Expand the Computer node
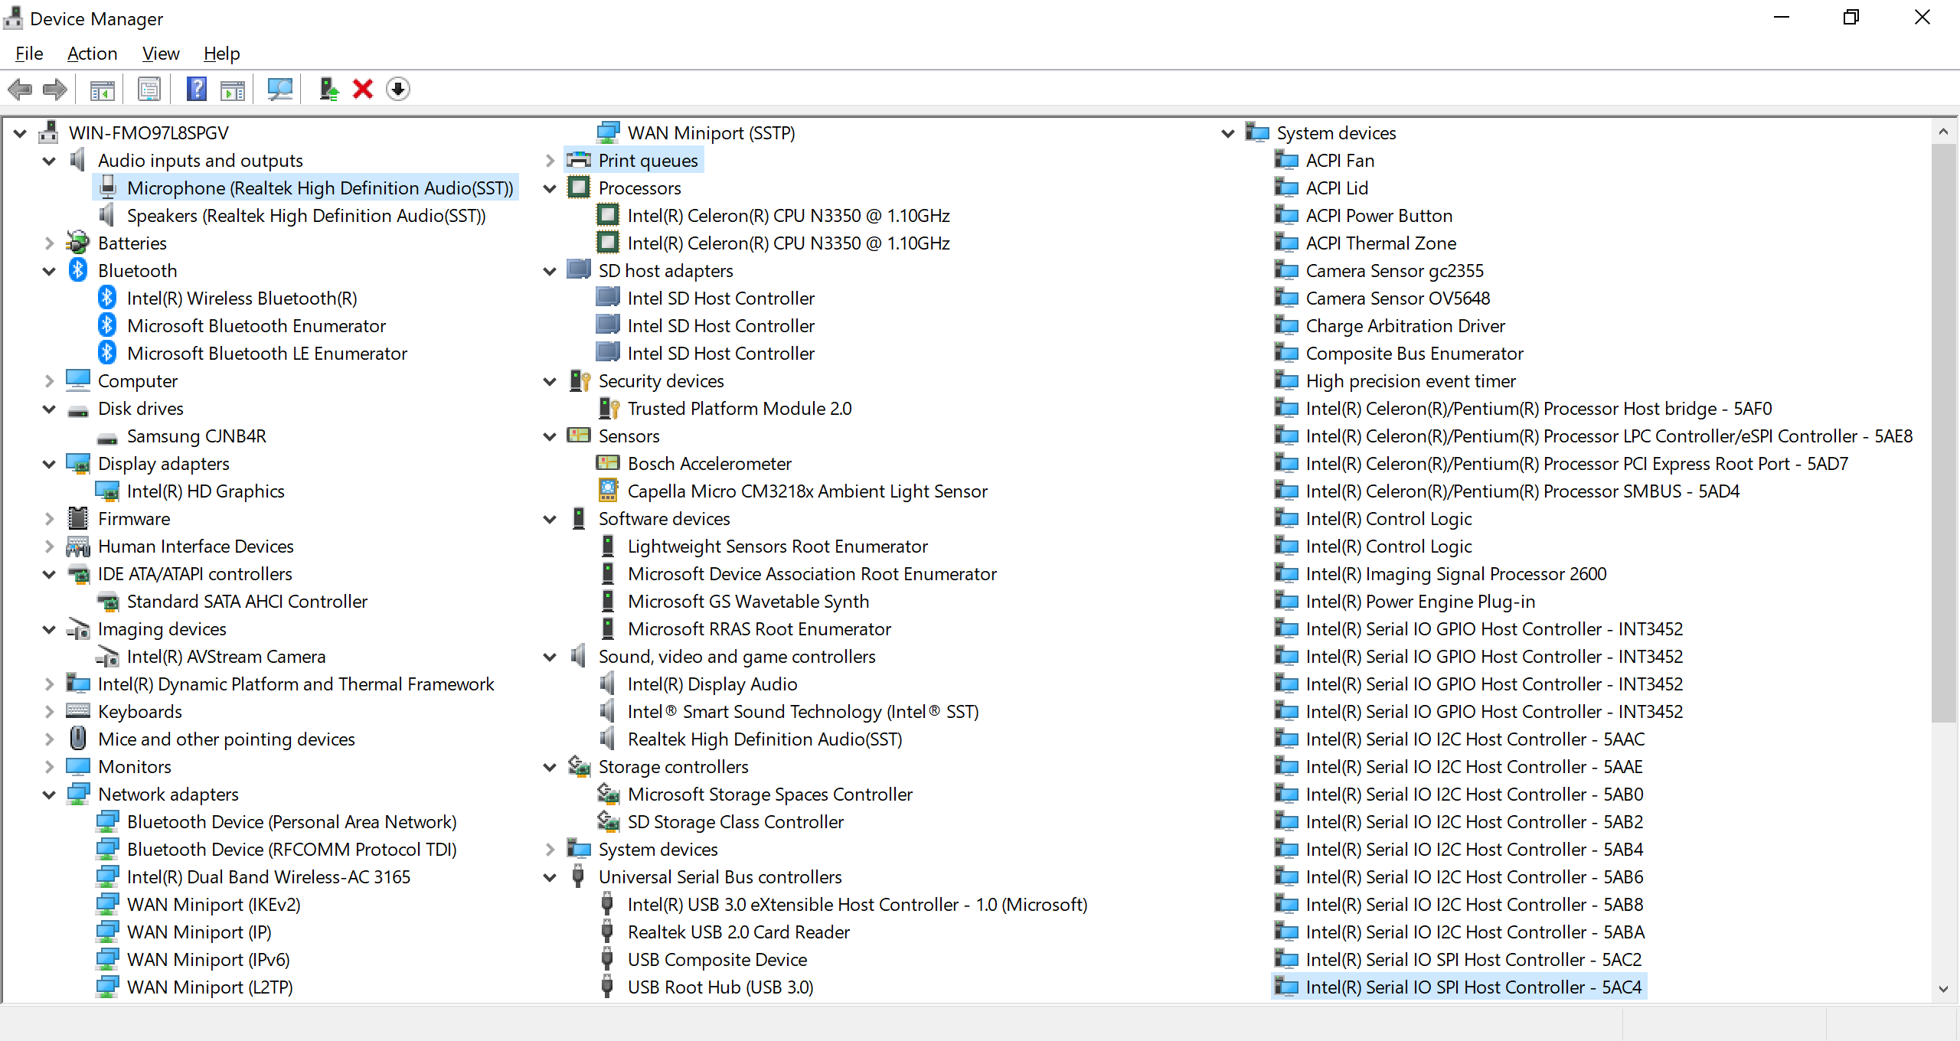 [49, 381]
